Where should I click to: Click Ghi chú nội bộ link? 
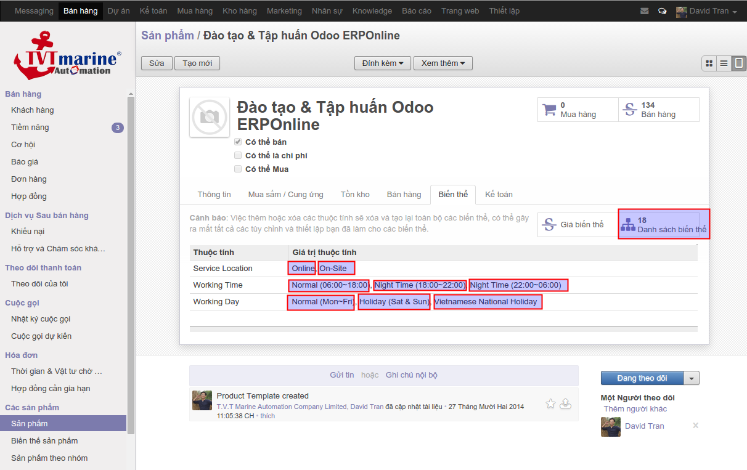coord(412,375)
